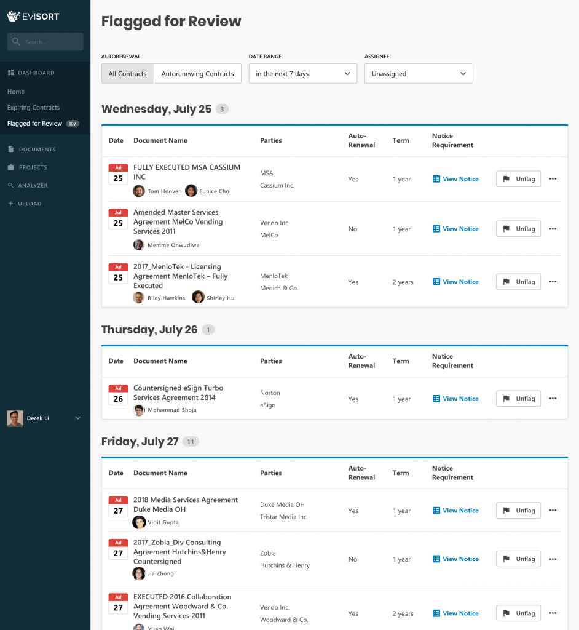Open the ellipsis menu for MSA Cassium row
Screen dimensions: 579x630
point(552,178)
